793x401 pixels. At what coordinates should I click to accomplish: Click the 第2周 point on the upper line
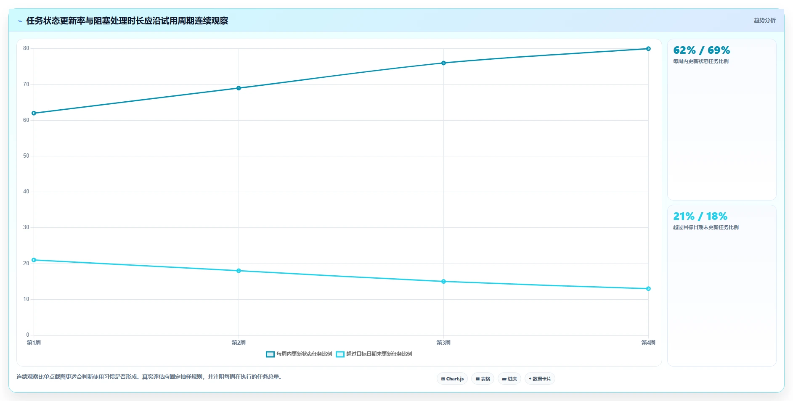(x=239, y=88)
